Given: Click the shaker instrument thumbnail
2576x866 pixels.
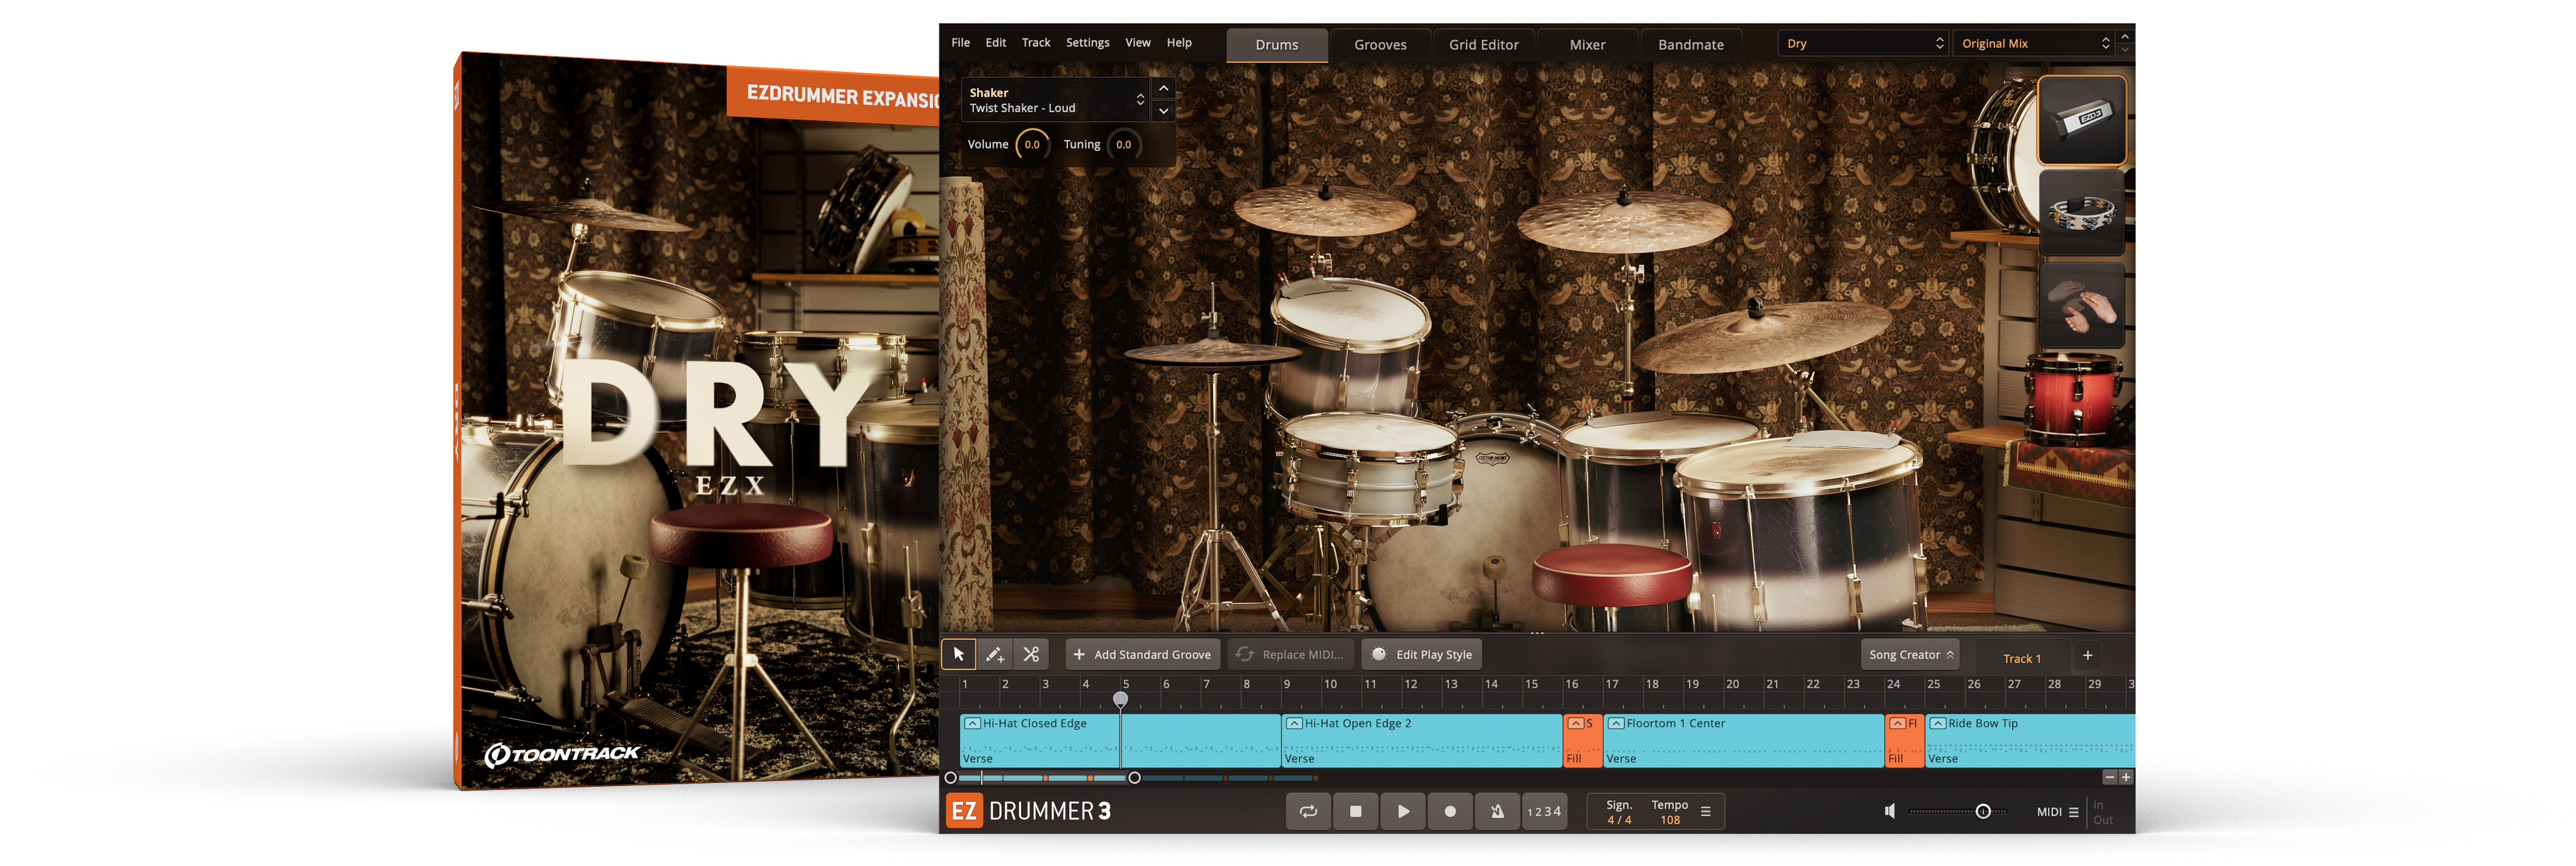Looking at the screenshot, I should click(2081, 120).
